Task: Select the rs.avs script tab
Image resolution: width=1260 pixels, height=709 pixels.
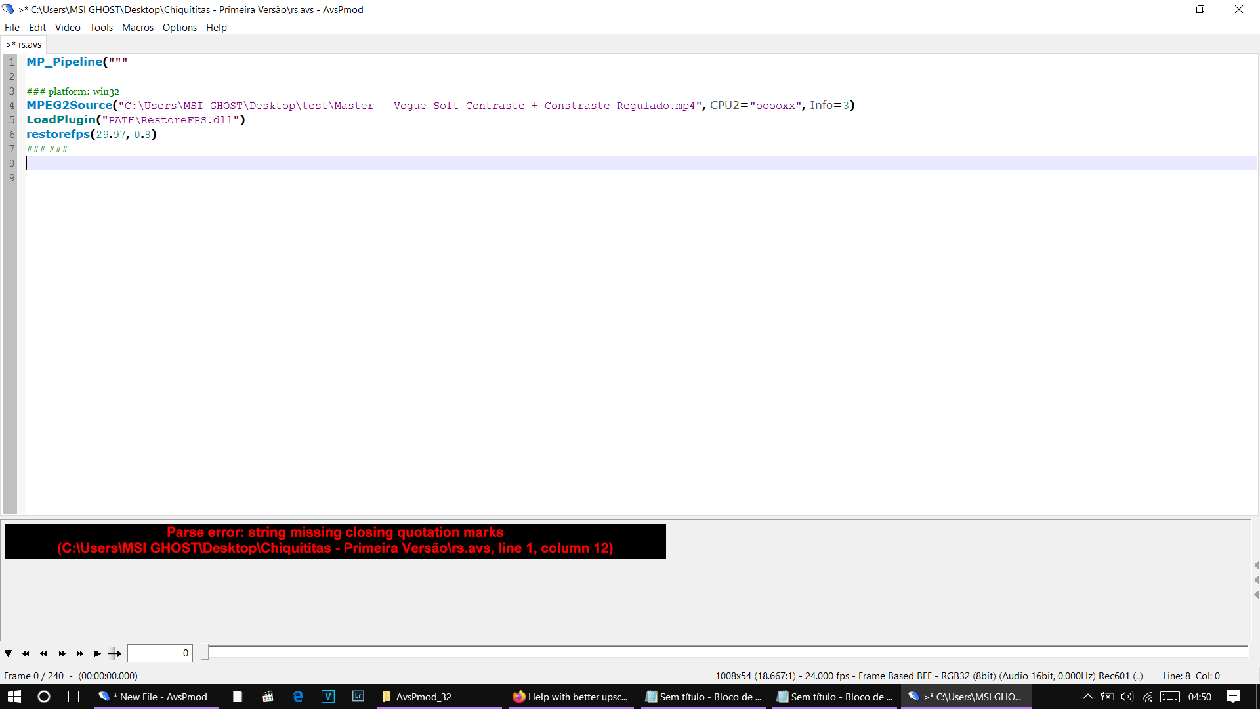Action: point(24,45)
